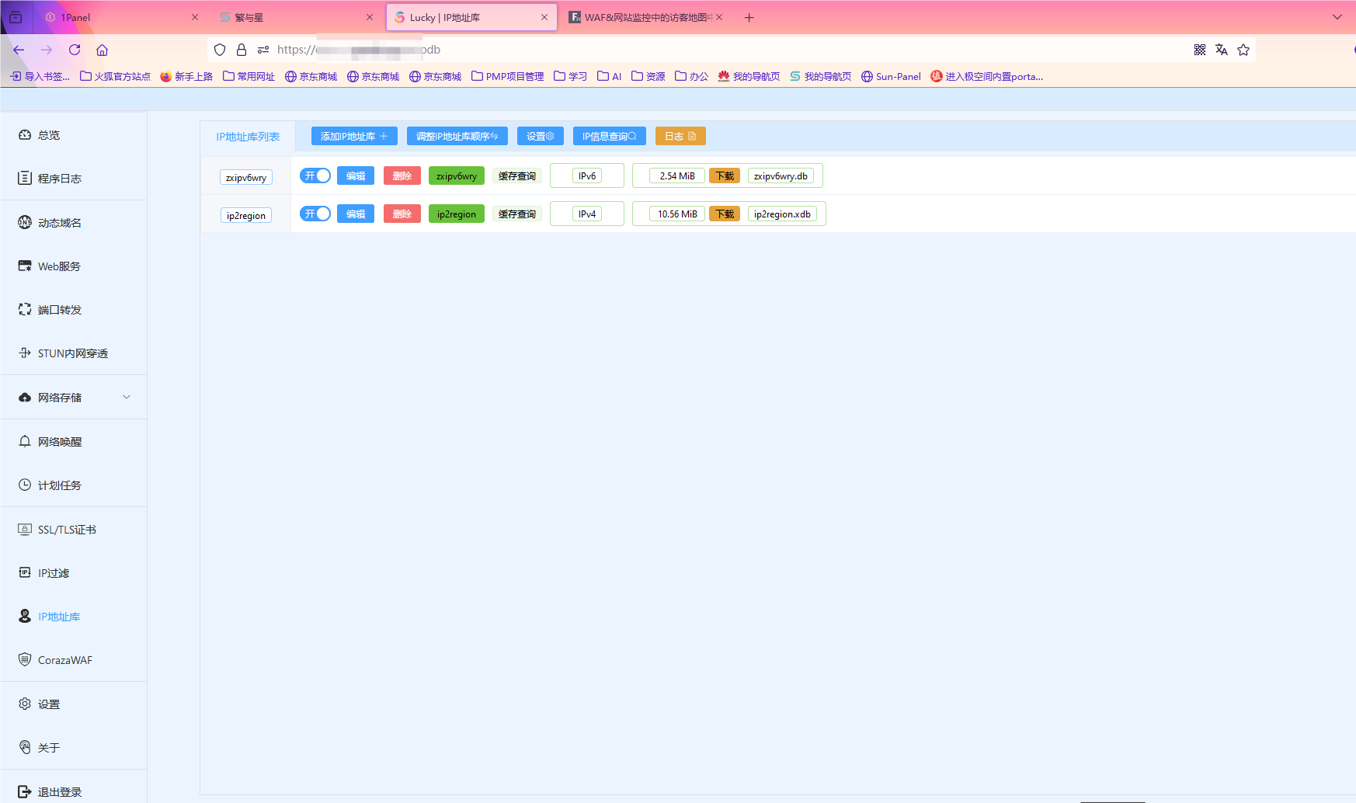1356x803 pixels.
Task: Go to browser home page icon
Action: tap(102, 50)
